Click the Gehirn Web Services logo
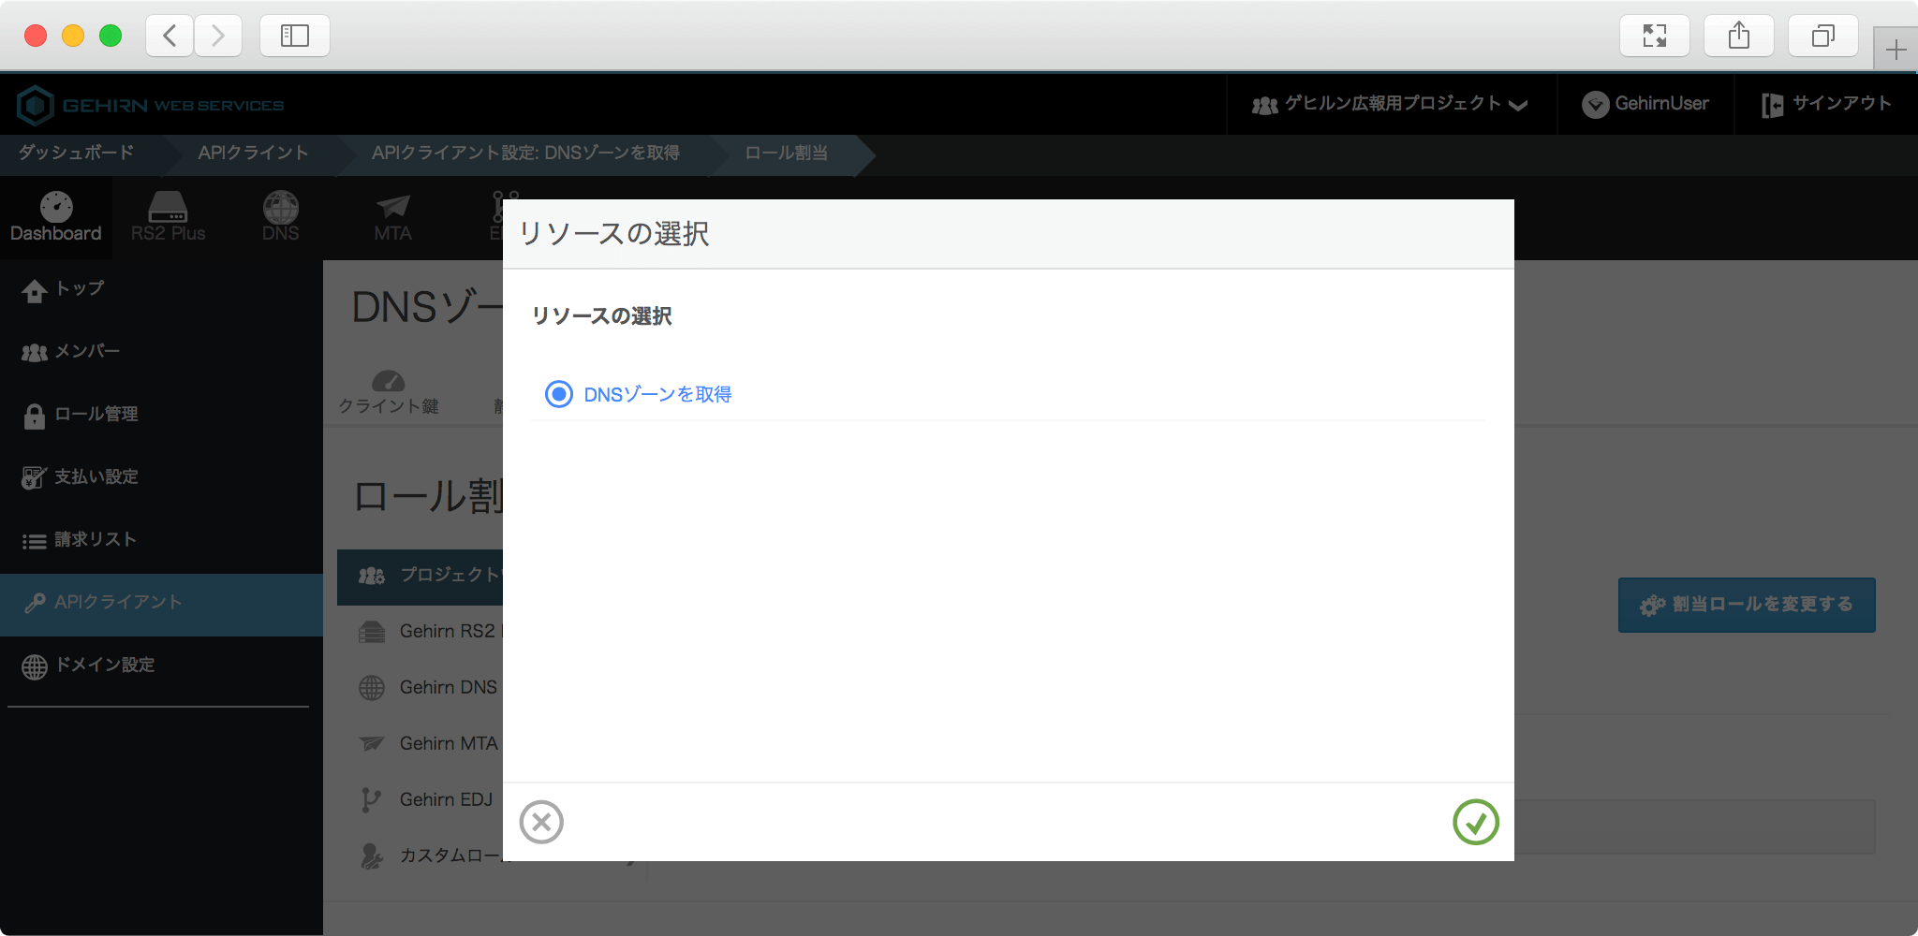The width and height of the screenshot is (1918, 936). pyautogui.click(x=151, y=105)
